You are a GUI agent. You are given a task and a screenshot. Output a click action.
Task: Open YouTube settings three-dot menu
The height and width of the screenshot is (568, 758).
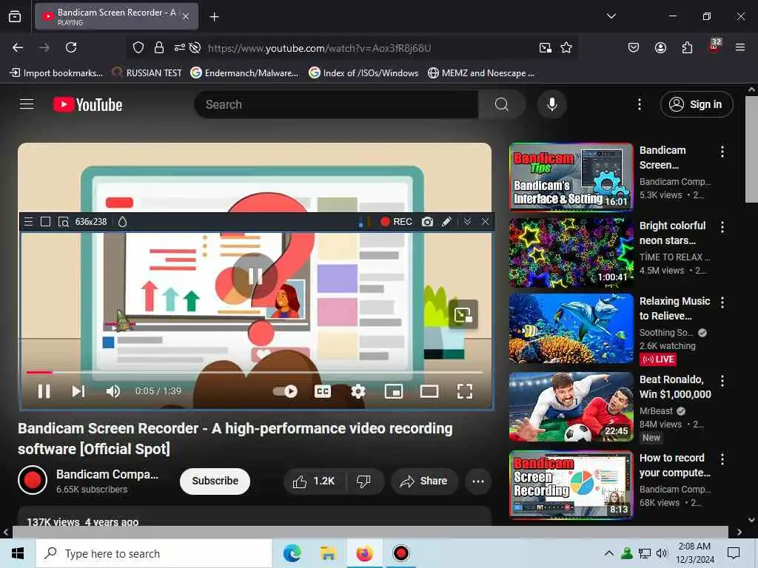tap(640, 104)
